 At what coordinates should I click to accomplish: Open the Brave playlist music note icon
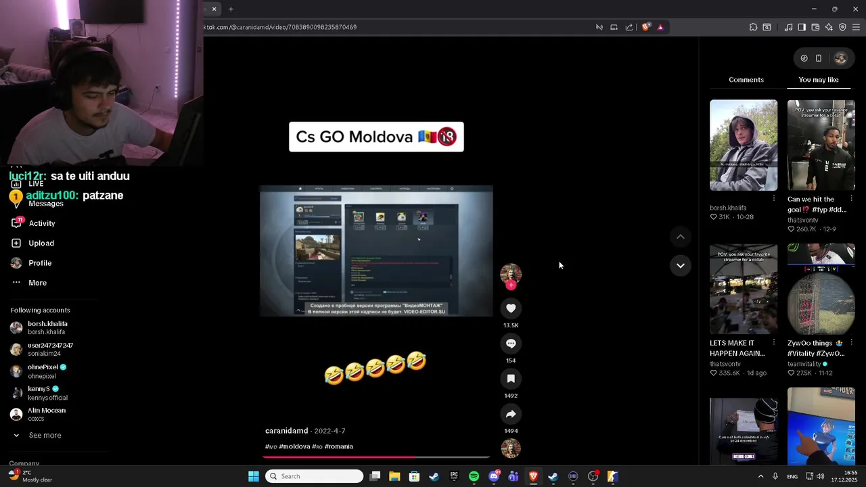pyautogui.click(x=788, y=27)
